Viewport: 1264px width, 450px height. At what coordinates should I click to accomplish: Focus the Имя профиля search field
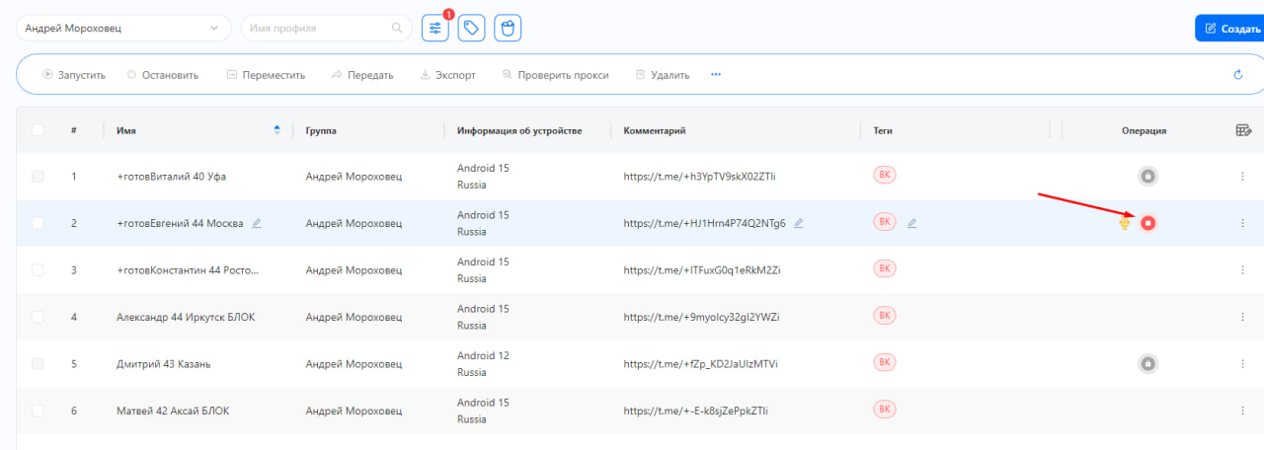click(x=318, y=29)
